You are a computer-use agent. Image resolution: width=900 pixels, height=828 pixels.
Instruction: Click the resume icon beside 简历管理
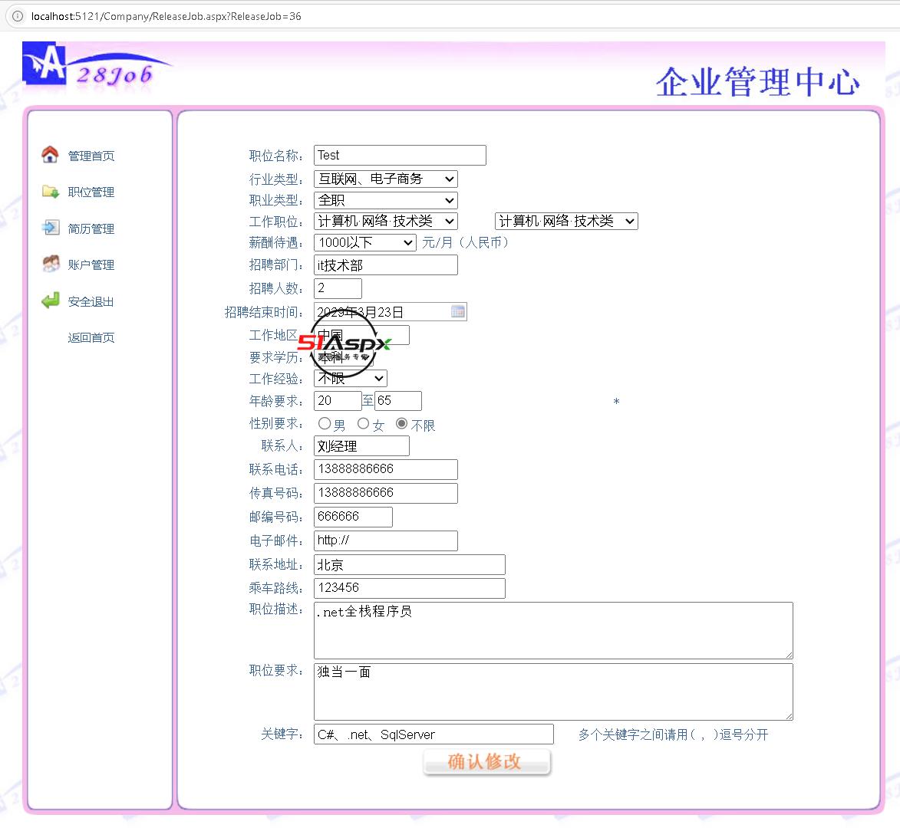(51, 227)
